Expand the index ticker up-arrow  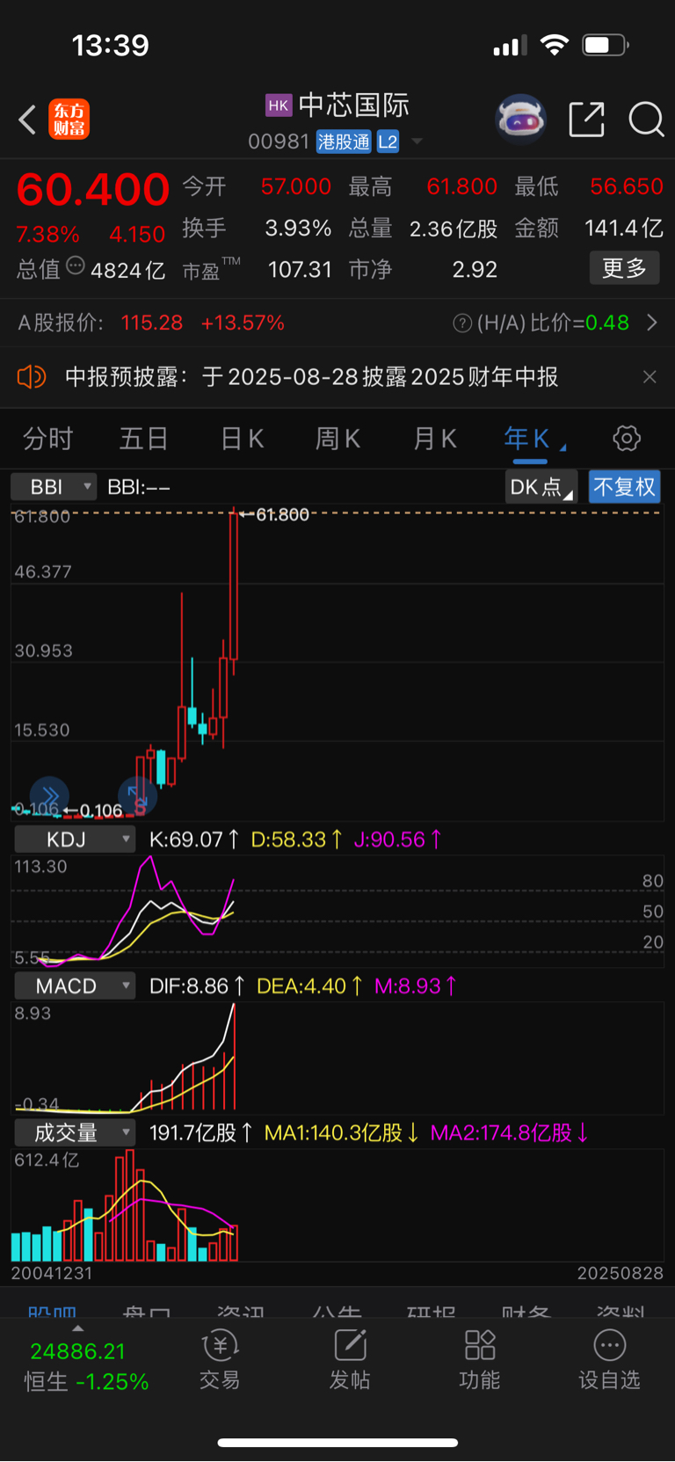click(x=77, y=1329)
